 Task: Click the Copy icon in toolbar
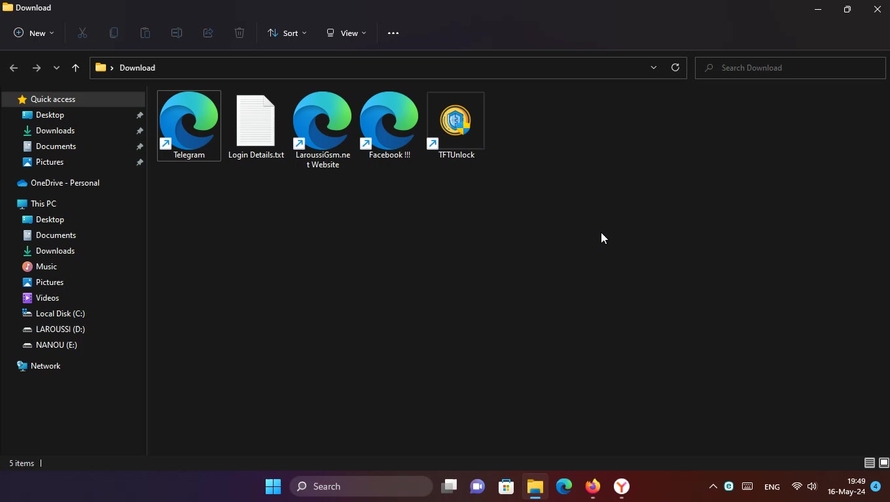[x=114, y=33]
